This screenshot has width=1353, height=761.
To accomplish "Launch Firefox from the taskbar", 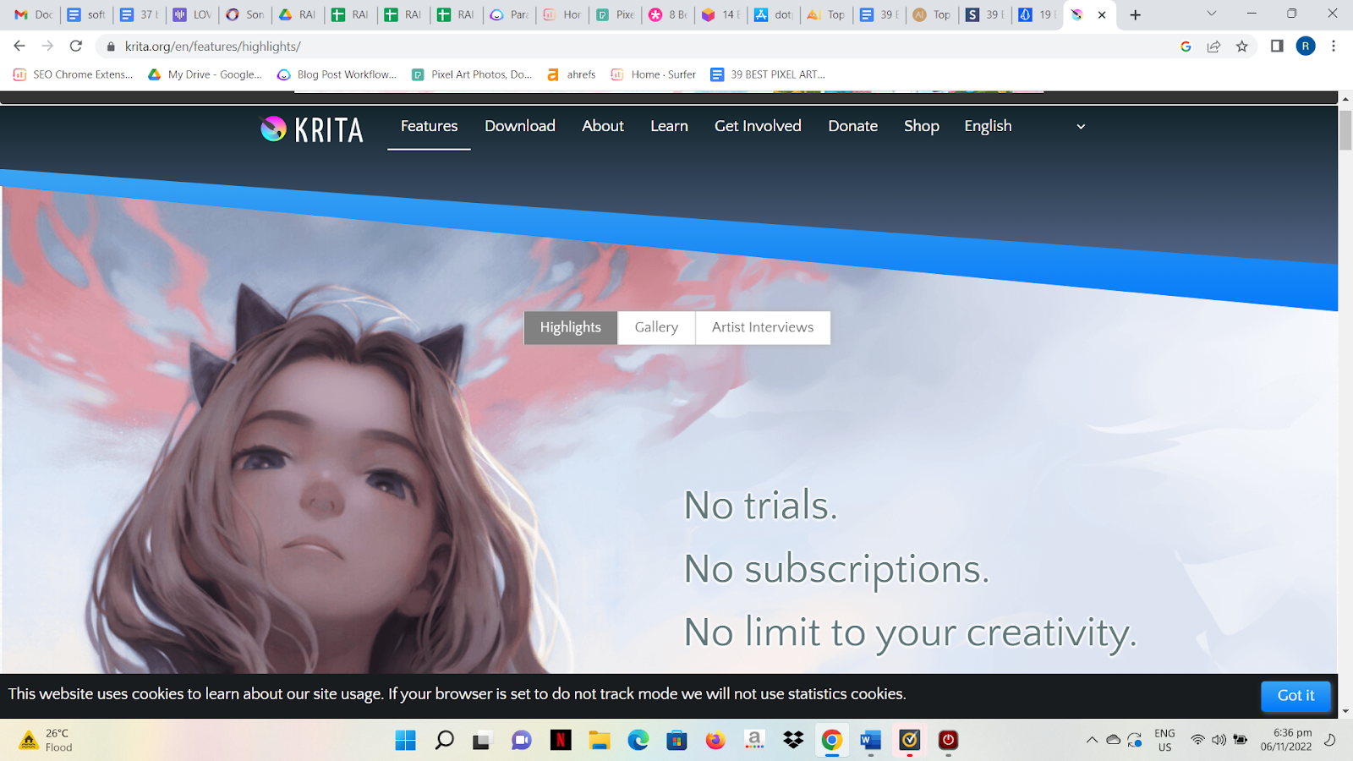I will coord(715,741).
